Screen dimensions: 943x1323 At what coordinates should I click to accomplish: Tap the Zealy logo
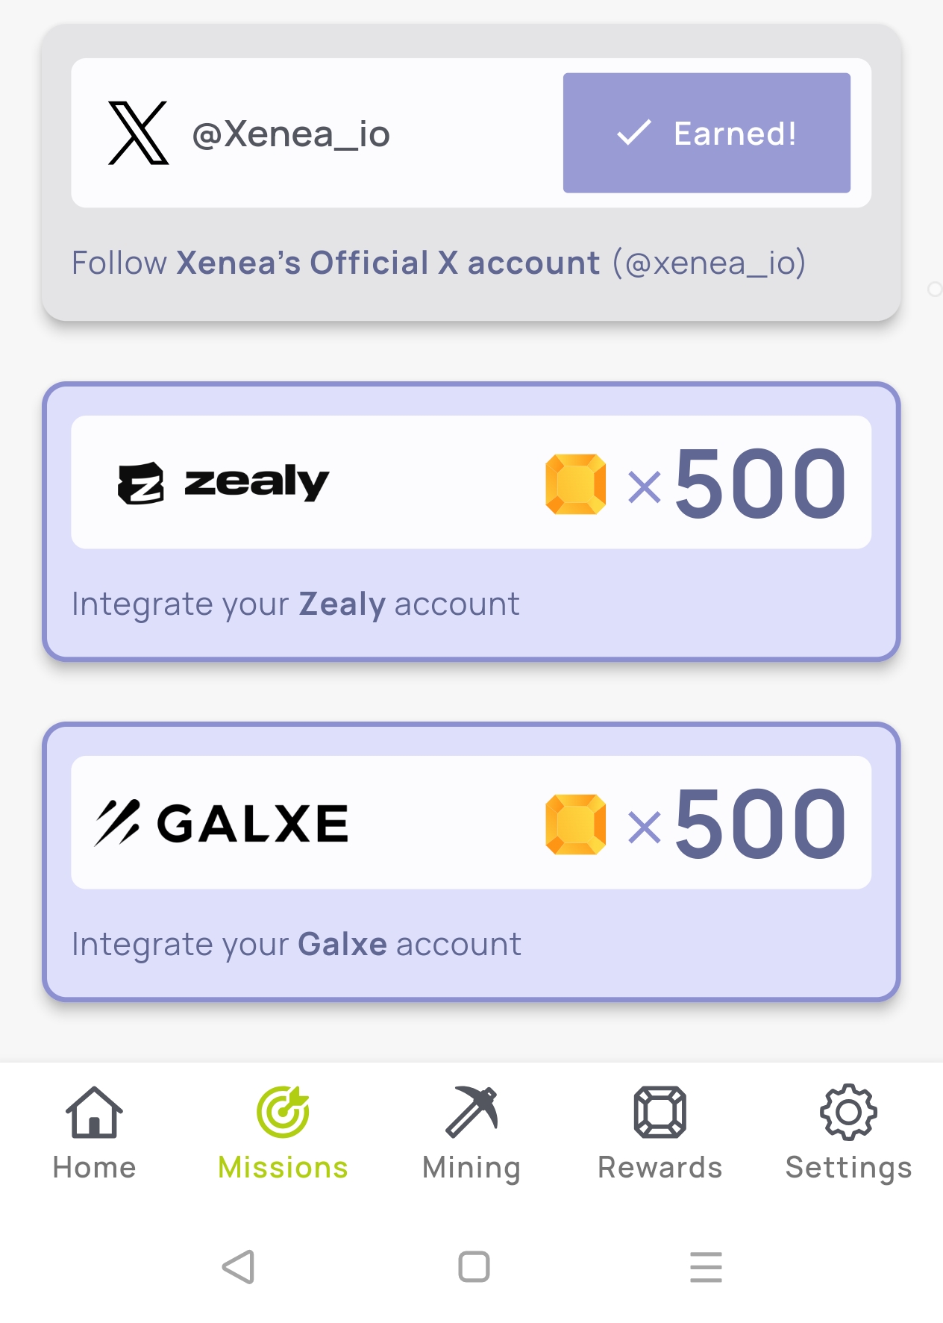224,483
